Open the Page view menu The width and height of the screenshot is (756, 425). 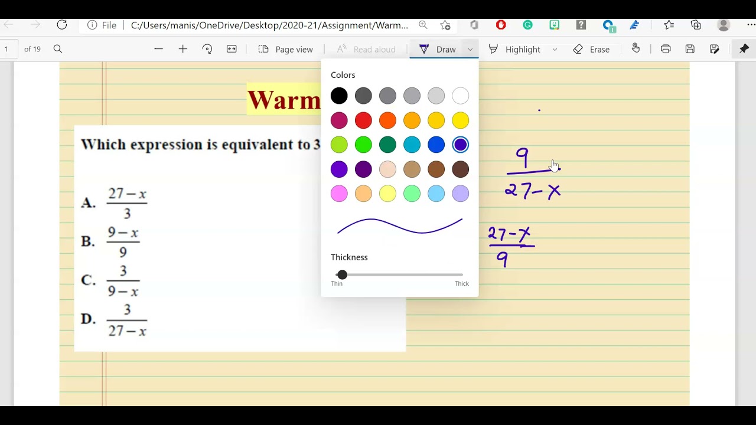point(285,49)
